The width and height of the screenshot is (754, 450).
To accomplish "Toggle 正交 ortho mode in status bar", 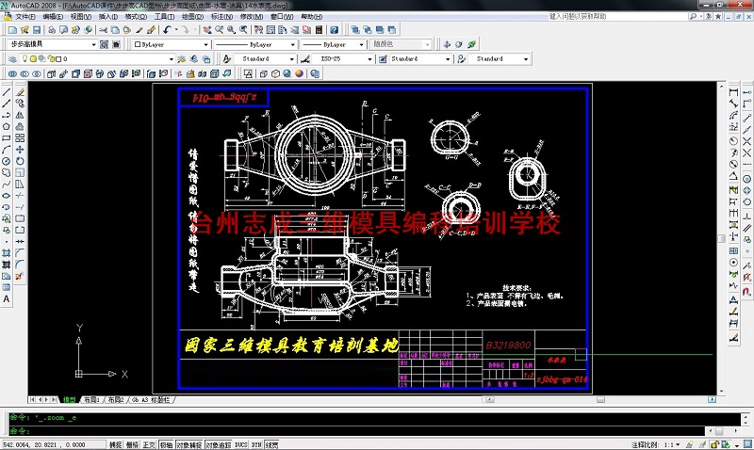I will pos(149,444).
